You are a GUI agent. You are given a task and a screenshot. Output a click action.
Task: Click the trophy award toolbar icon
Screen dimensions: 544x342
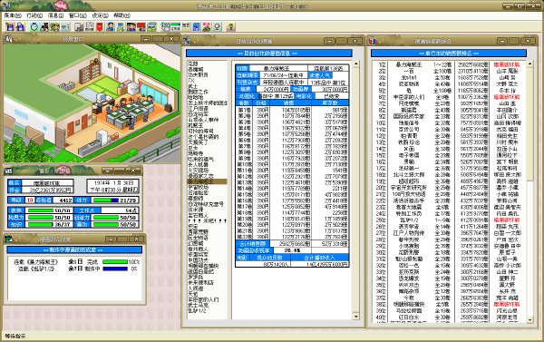point(218,26)
